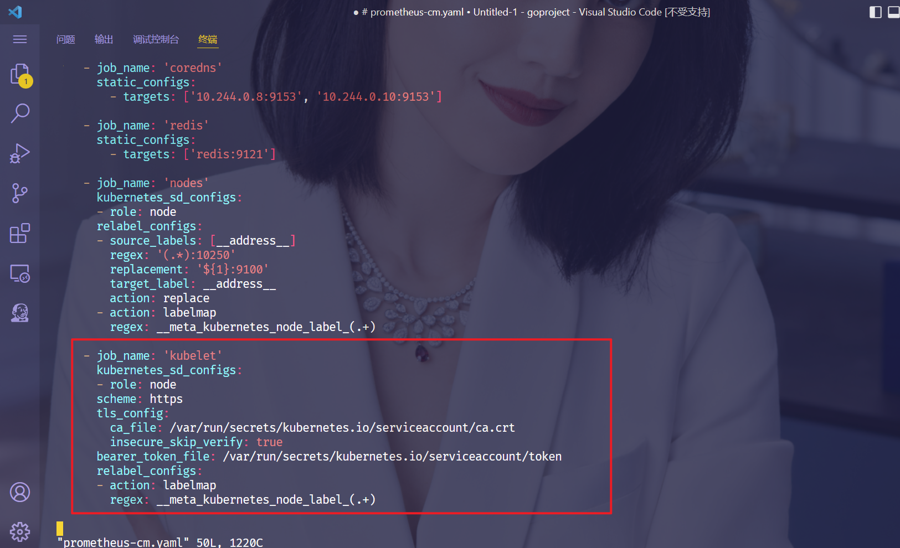Open the Run and Debug view

click(x=19, y=153)
